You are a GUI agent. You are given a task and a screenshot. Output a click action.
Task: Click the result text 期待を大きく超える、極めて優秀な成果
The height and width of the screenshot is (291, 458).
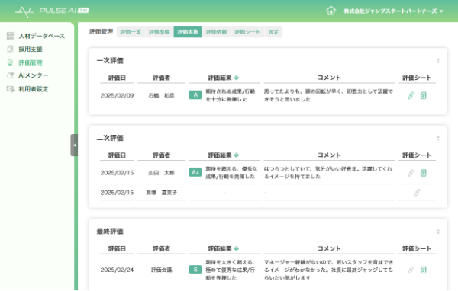pyautogui.click(x=231, y=270)
